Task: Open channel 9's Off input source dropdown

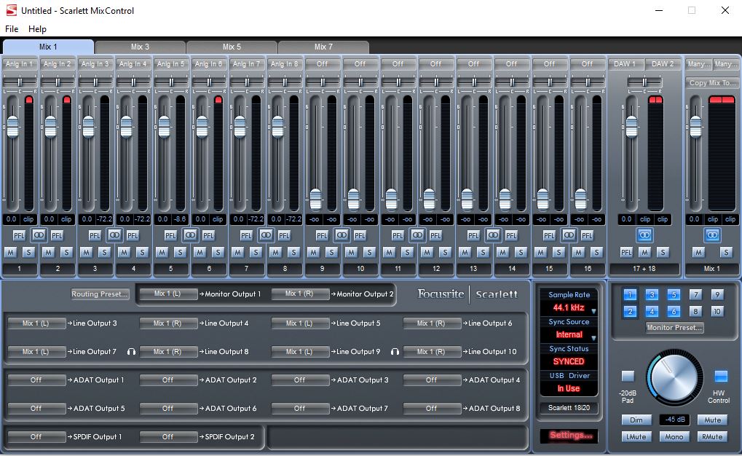Action: coord(323,64)
